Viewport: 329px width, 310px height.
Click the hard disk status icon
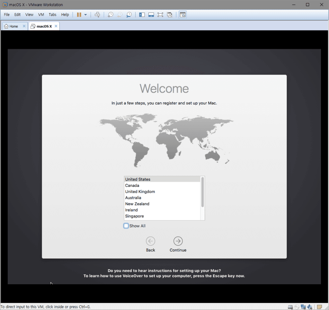tap(290, 307)
